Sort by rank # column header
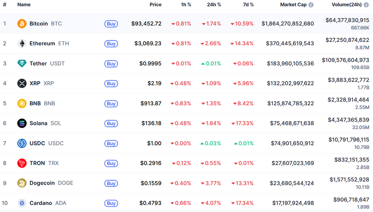Viewport: 373px width, 212px height. (x=5, y=5)
